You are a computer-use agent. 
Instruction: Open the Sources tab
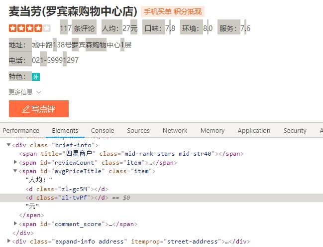click(138, 131)
